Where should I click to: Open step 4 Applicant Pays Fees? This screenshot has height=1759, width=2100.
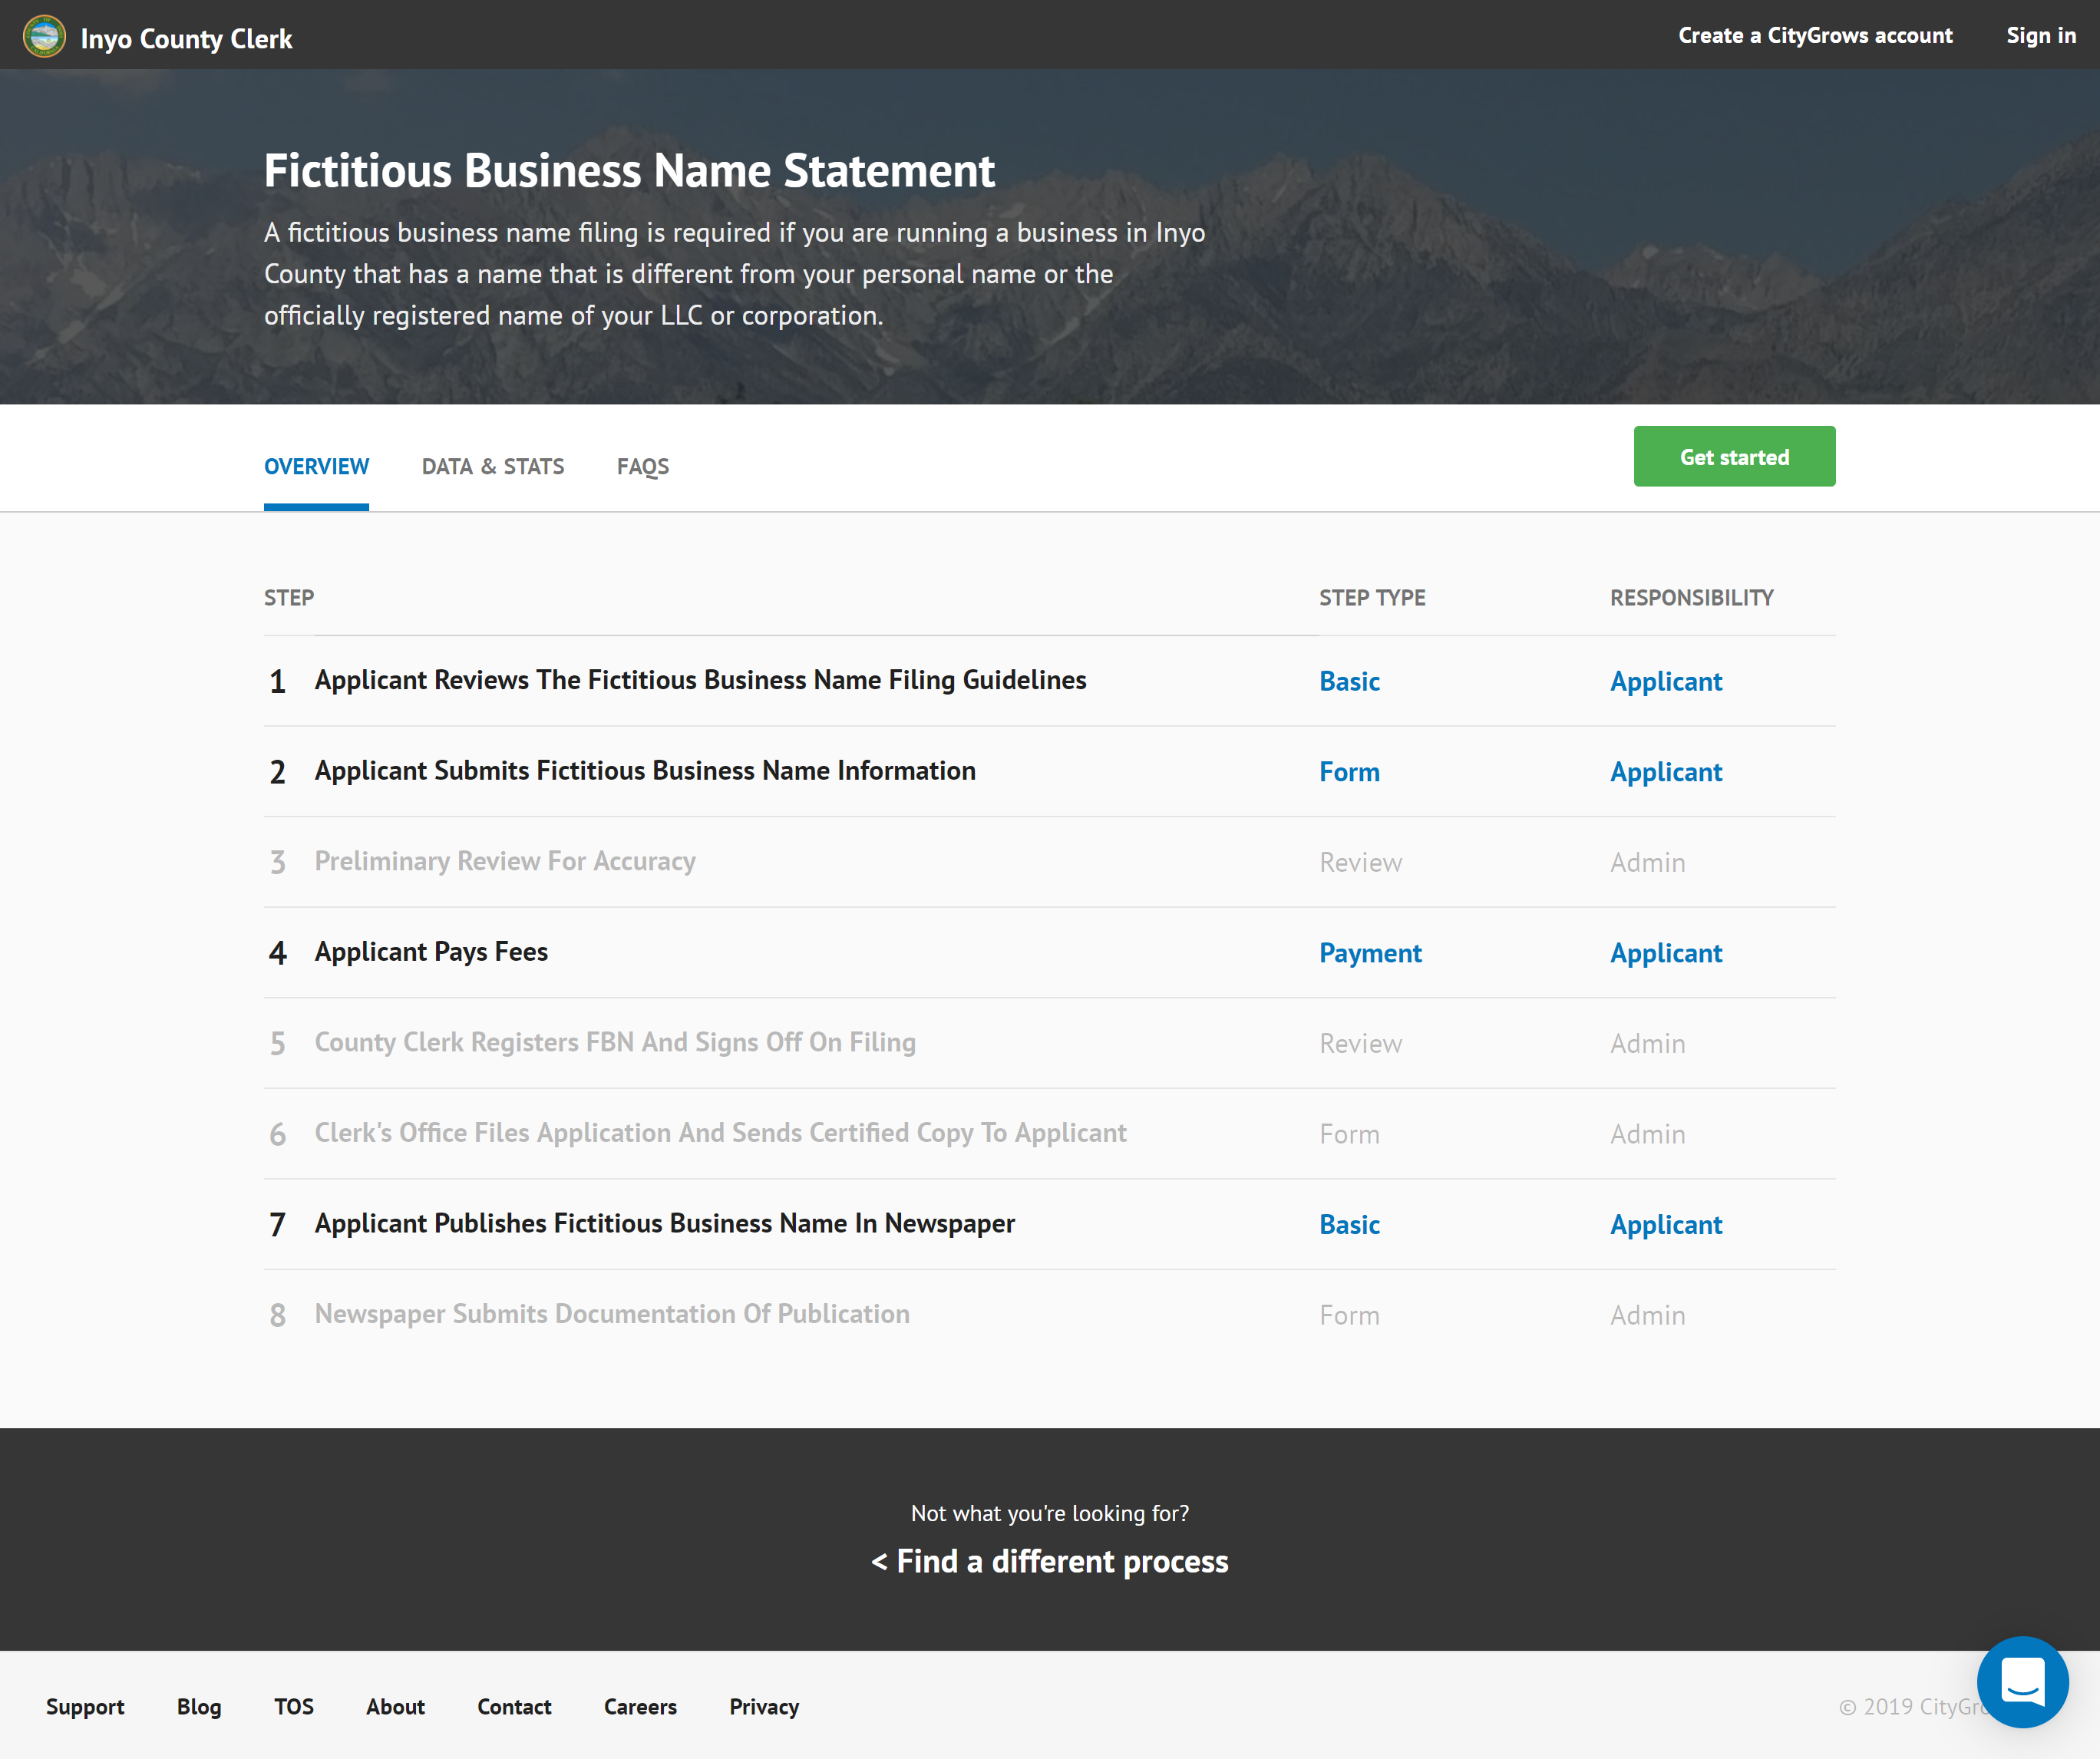(x=431, y=952)
